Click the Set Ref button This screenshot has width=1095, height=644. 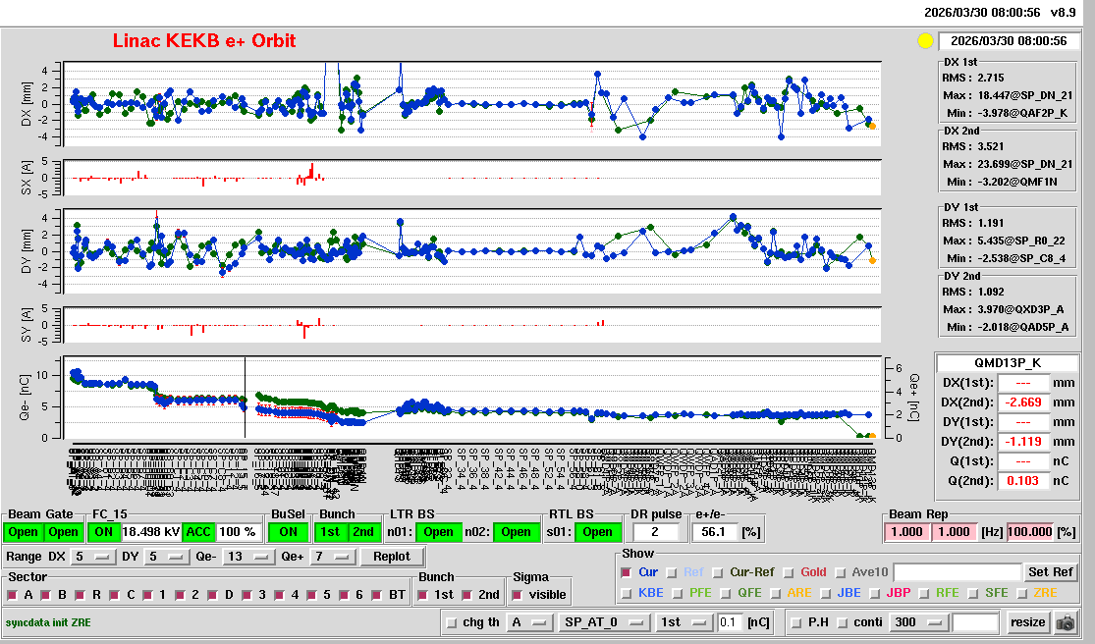[x=1050, y=572]
